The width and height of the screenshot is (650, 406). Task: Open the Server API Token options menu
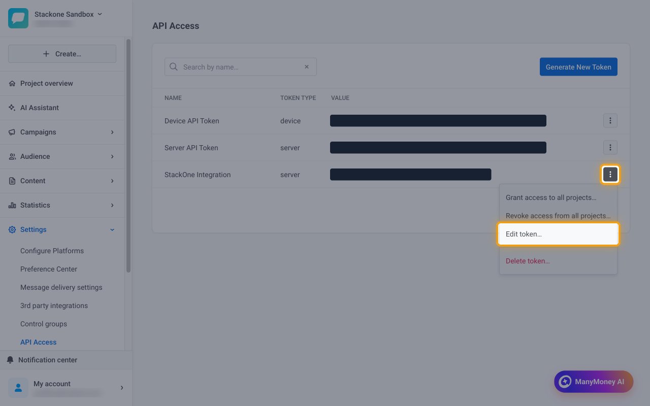[610, 148]
